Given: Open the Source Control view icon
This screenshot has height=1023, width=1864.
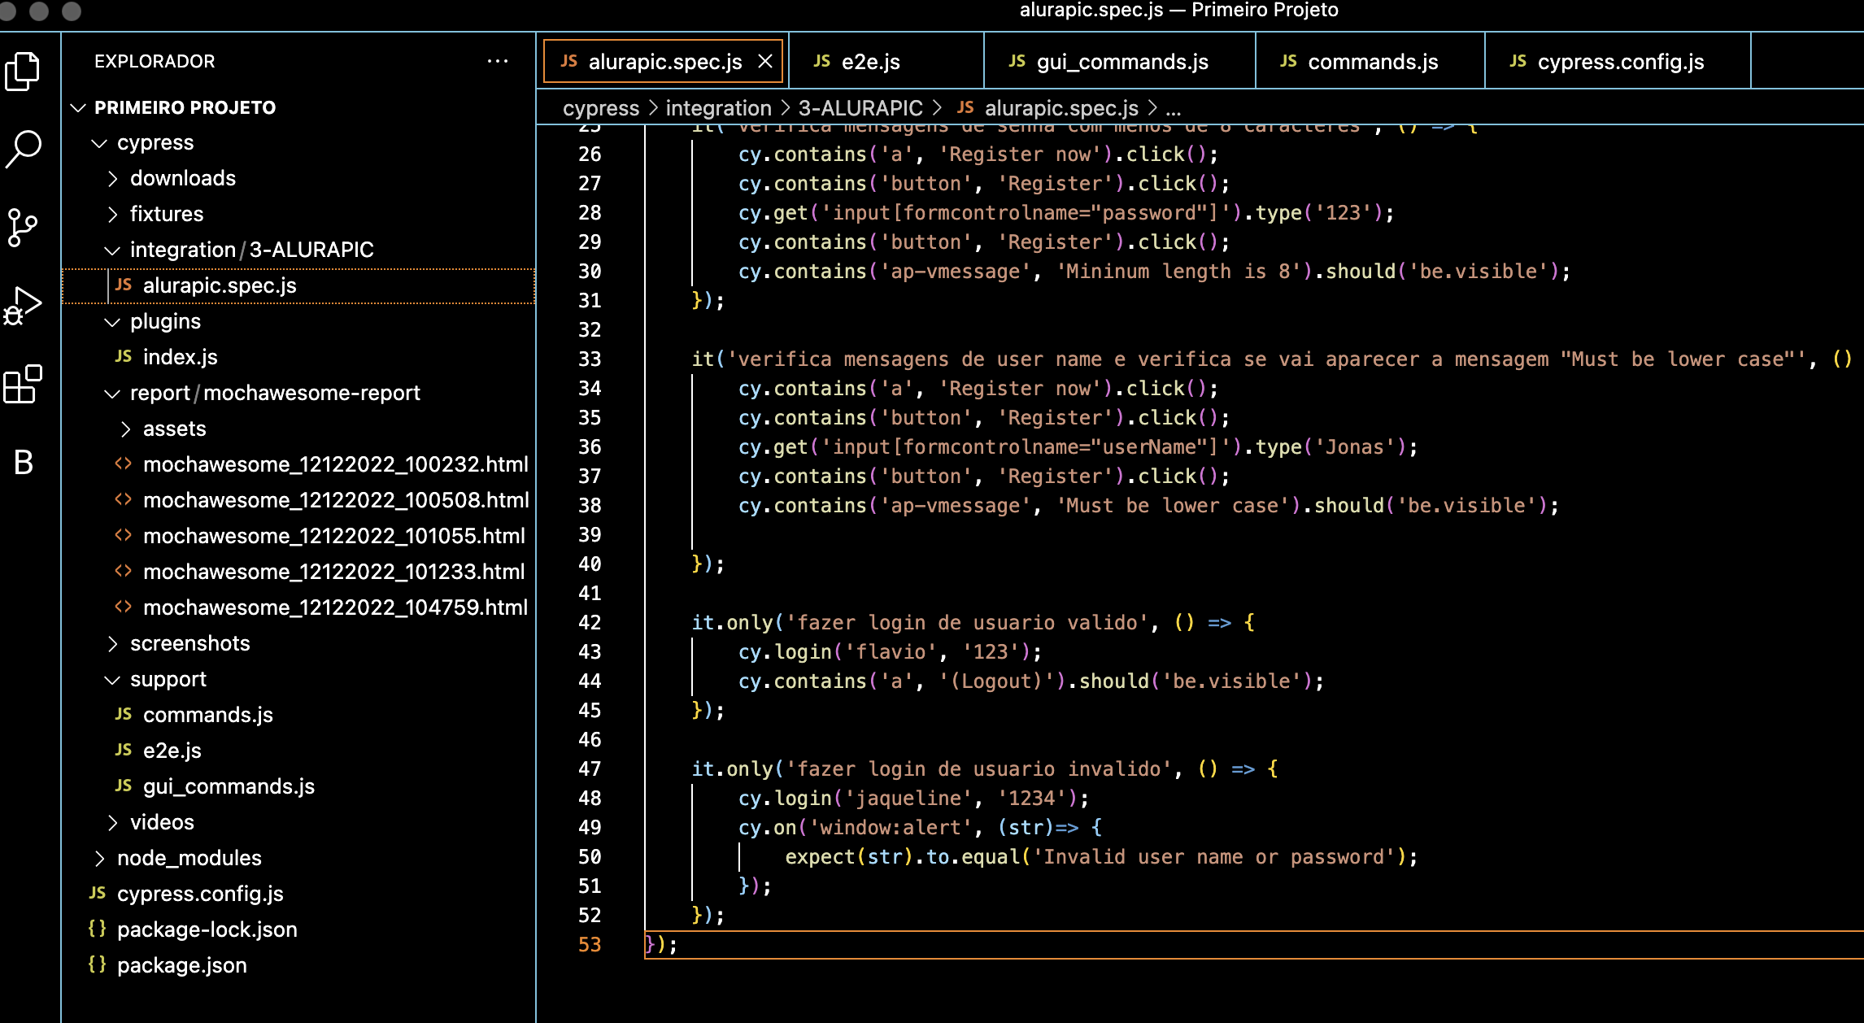Looking at the screenshot, I should pos(23,227).
